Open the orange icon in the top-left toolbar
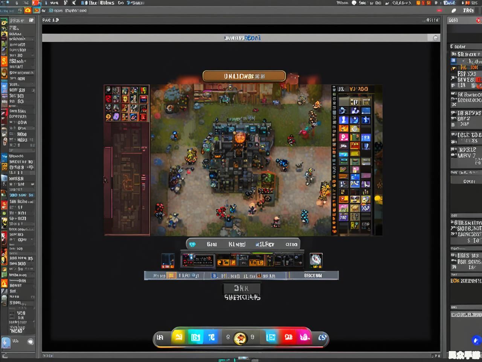The height and width of the screenshot is (362, 482). [x=27, y=11]
